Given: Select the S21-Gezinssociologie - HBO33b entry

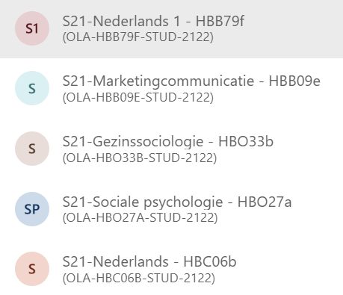Looking at the screenshot, I should click(168, 142).
